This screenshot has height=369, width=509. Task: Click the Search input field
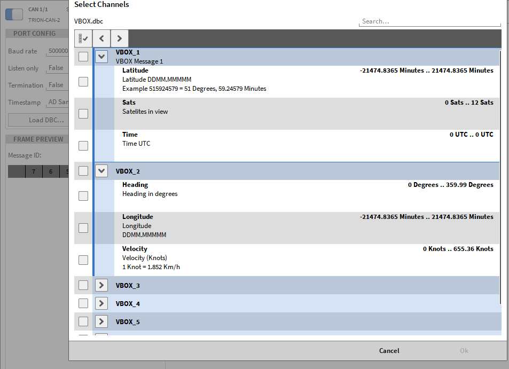tap(429, 21)
